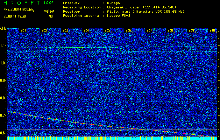
Task: Click the 1933 time marker
Action: click(65, 30)
